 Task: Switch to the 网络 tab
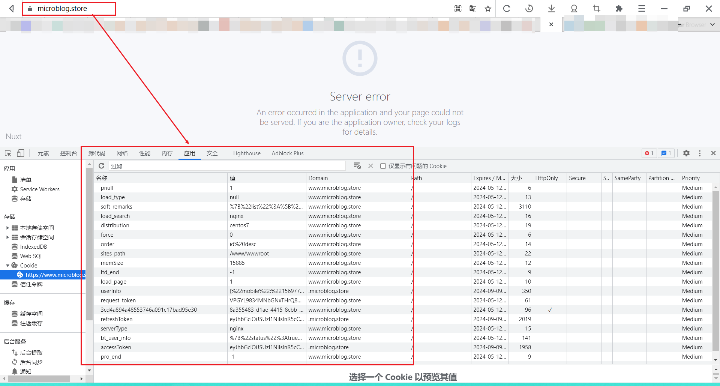coord(122,153)
